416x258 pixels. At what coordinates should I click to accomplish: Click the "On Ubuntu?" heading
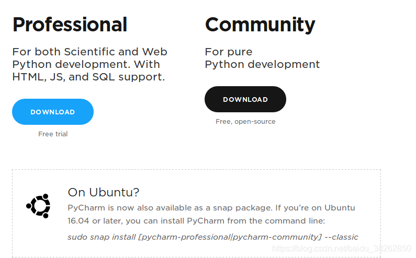coord(104,192)
